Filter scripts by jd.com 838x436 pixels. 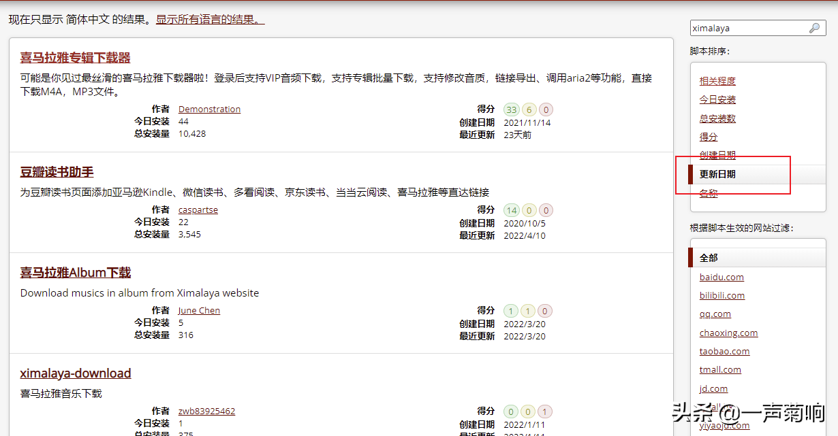pos(713,388)
